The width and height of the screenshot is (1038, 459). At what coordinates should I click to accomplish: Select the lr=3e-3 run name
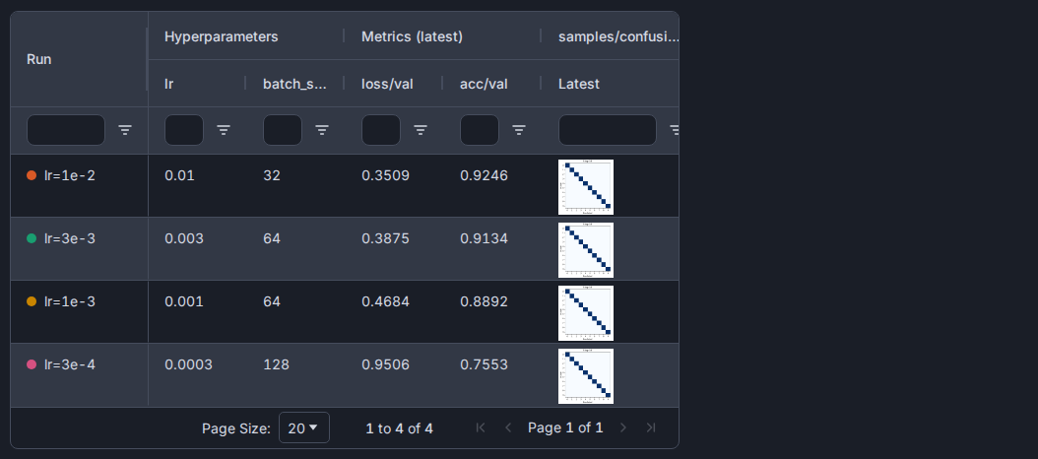pos(70,238)
